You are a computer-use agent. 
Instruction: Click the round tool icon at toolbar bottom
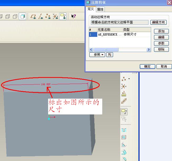pos(124,159)
